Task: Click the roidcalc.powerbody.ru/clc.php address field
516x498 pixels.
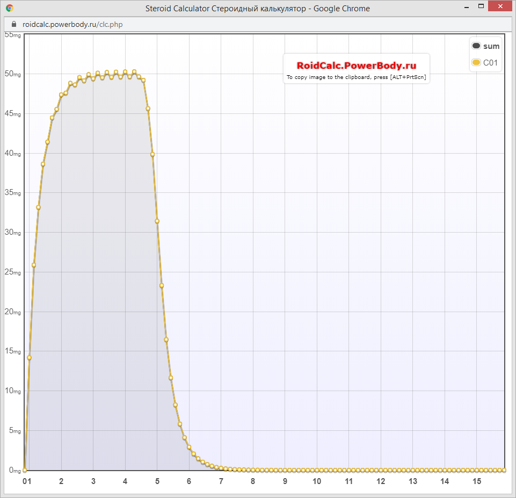Action: click(73, 25)
